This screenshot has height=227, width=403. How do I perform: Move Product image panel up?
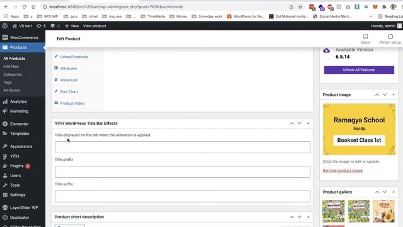pyautogui.click(x=377, y=95)
